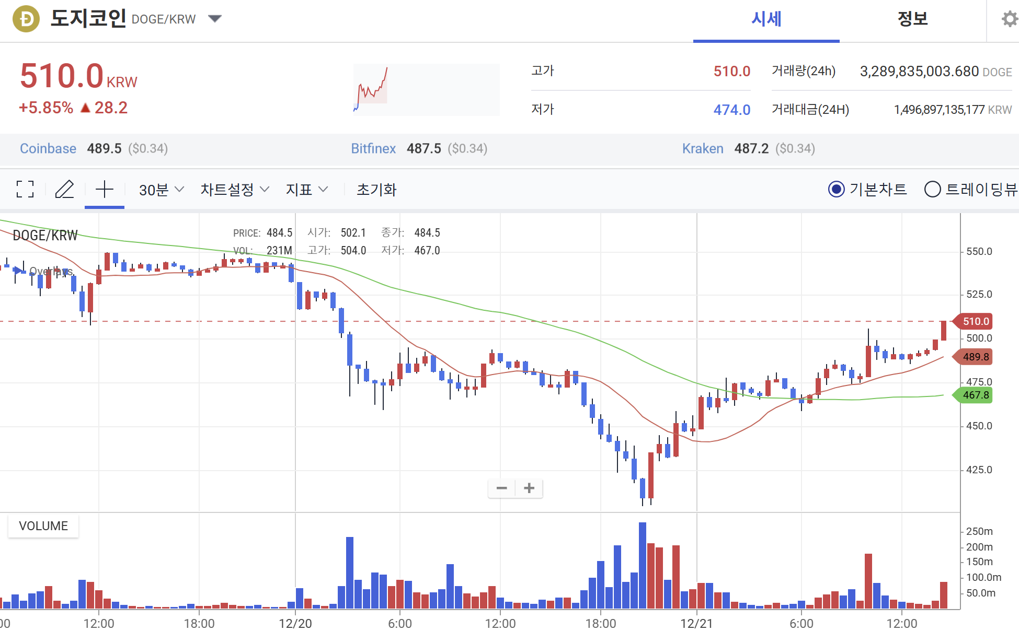Open the 차트설정 dropdown

tap(234, 190)
